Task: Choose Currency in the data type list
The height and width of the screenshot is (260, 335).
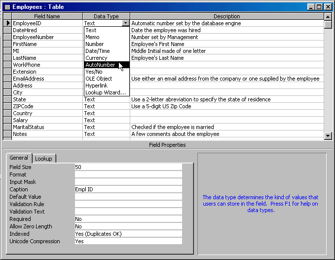Action: pyautogui.click(x=107, y=58)
